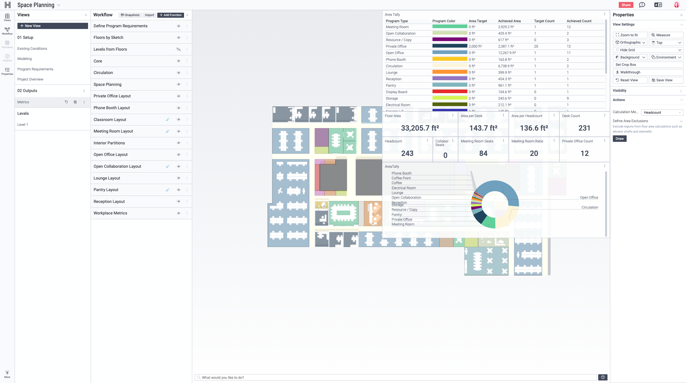
Task: Click the Functions panel icon in sidebar
Action: [x=6, y=44]
